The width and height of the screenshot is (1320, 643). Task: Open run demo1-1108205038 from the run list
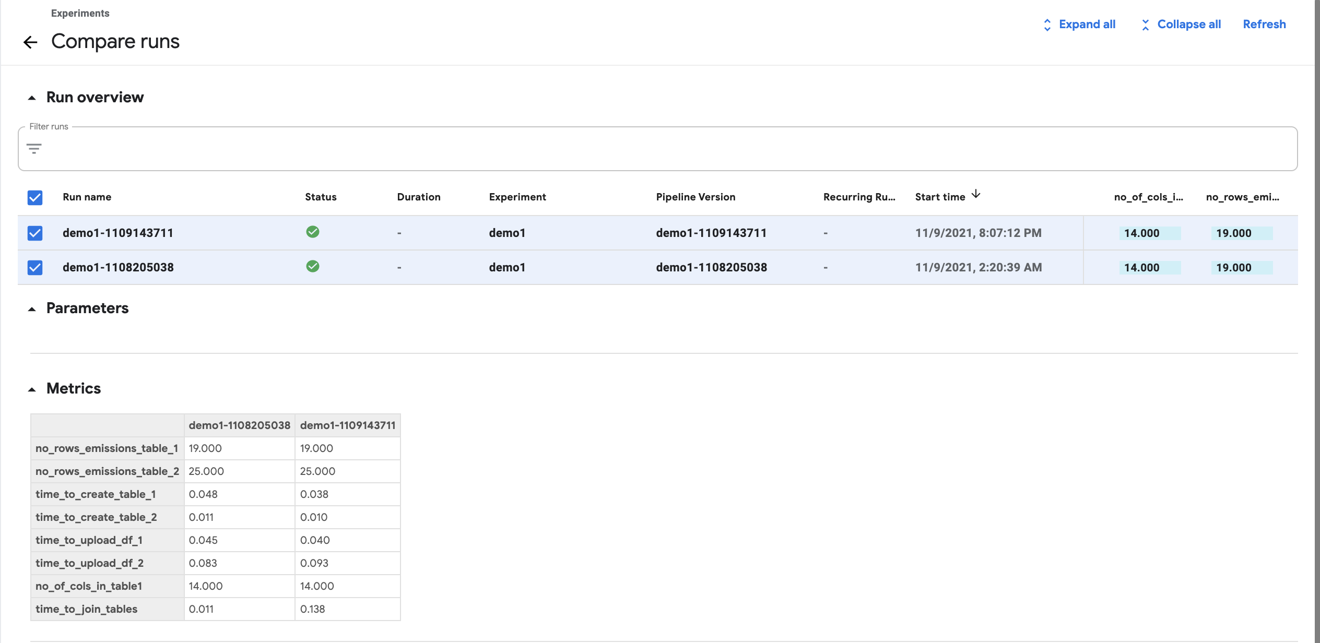pyautogui.click(x=118, y=267)
